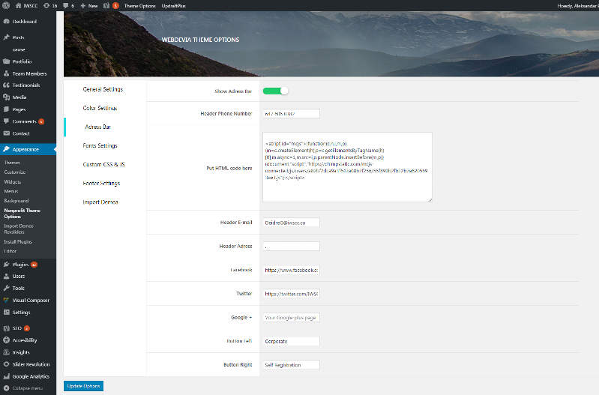This screenshot has height=395, width=599.
Task: Open Plugins plug icon
Action: click(x=6, y=265)
